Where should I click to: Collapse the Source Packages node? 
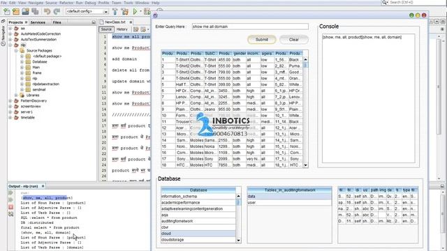[16, 51]
